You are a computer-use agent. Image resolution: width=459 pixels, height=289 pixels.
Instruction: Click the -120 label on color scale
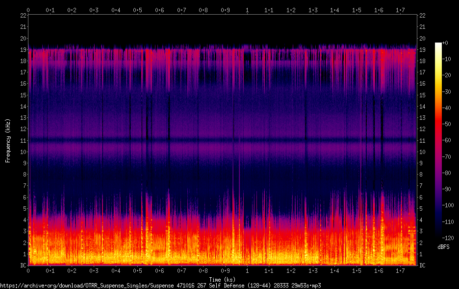[x=448, y=238]
